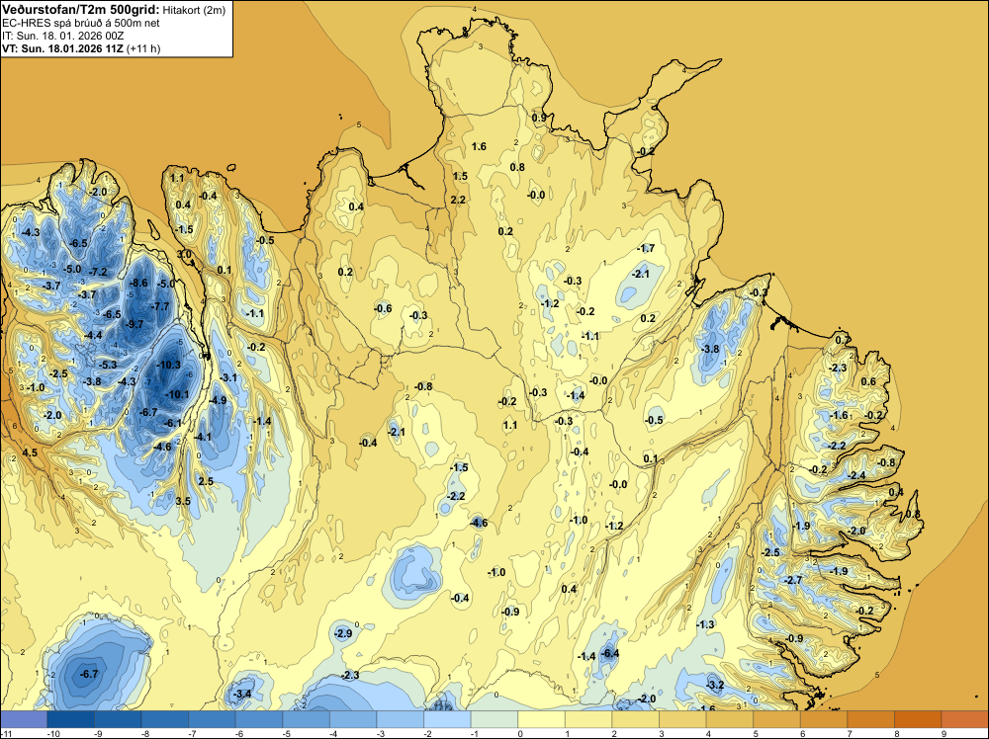Screen dimensions: 989x739
Task: Click the 0.6 temperature value
Action: tap(868, 381)
